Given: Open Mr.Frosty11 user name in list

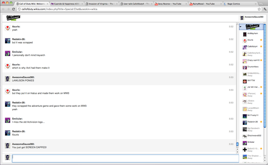Looking at the screenshot, I should 253,115.
